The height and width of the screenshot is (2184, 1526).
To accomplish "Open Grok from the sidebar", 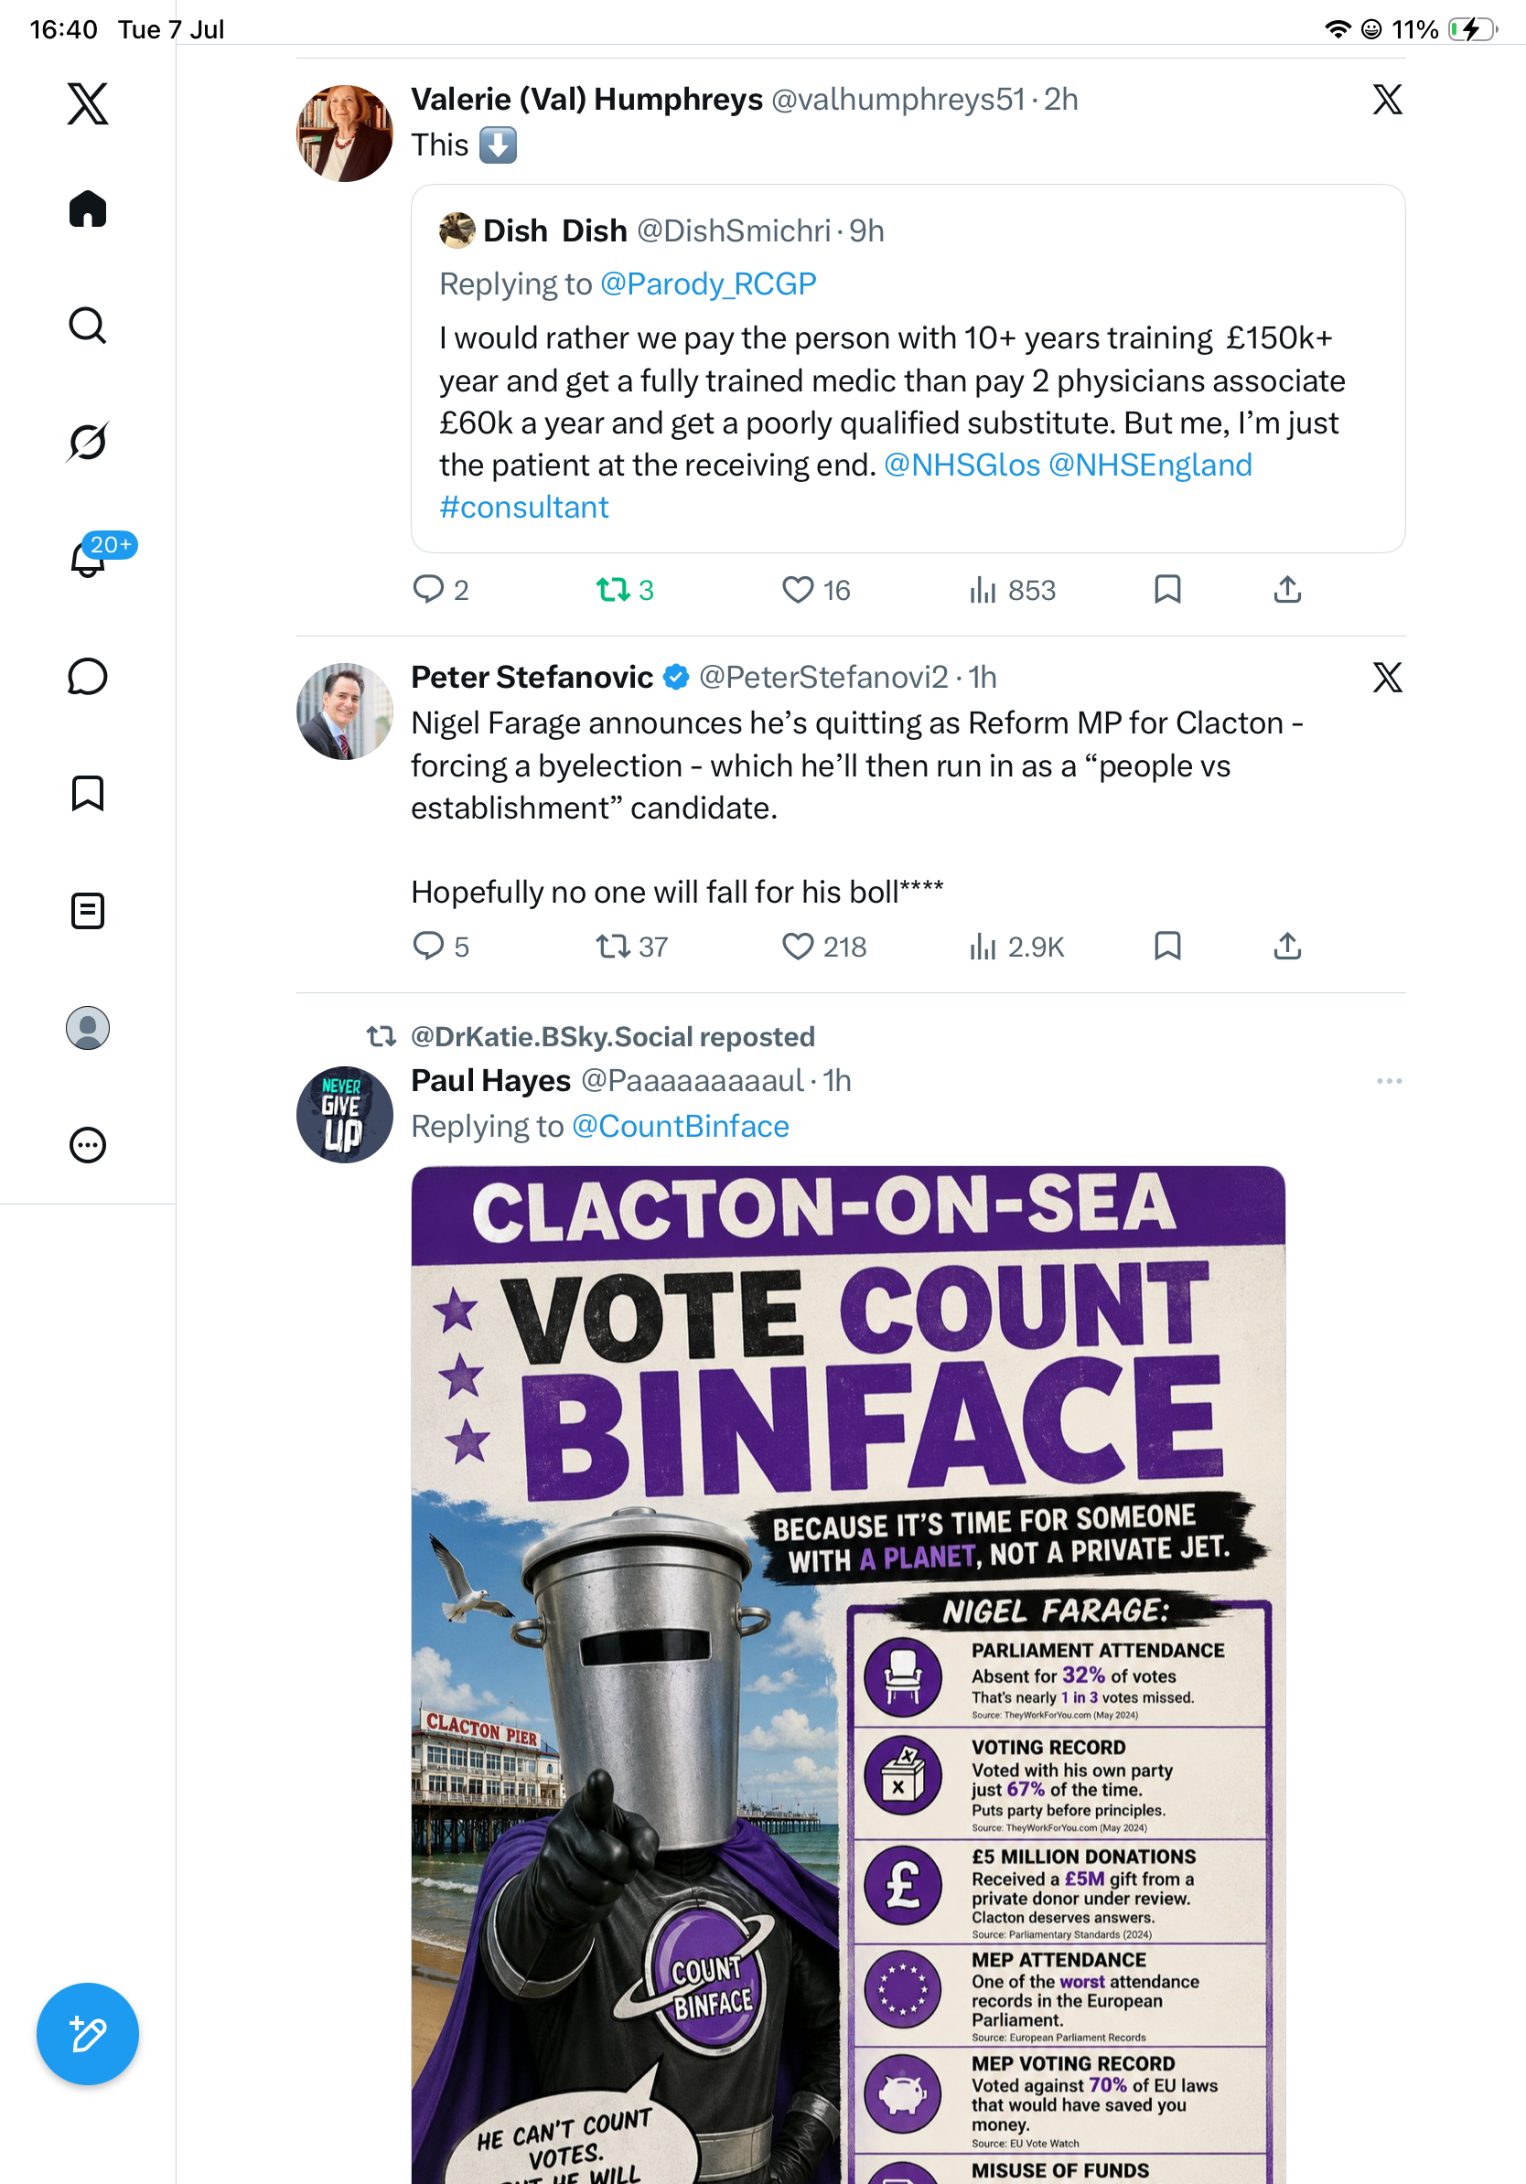I will tap(88, 442).
